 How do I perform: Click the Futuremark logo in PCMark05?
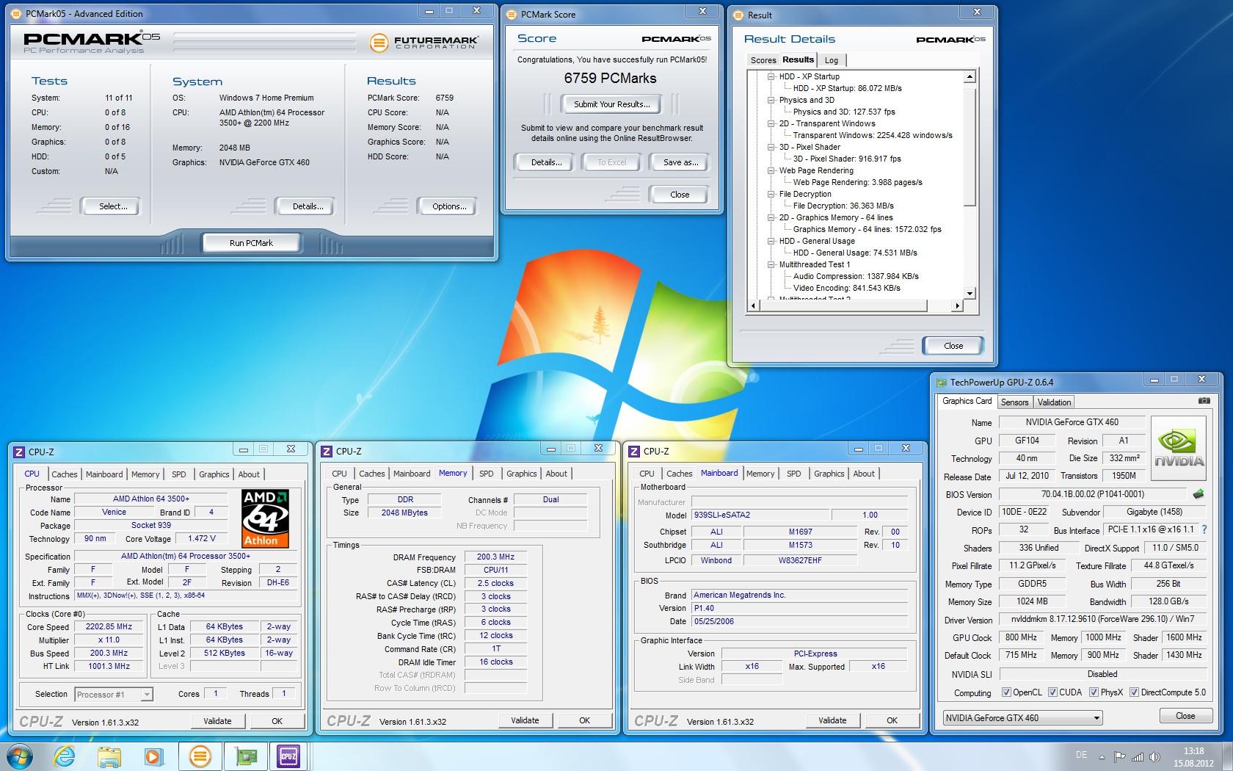424,43
